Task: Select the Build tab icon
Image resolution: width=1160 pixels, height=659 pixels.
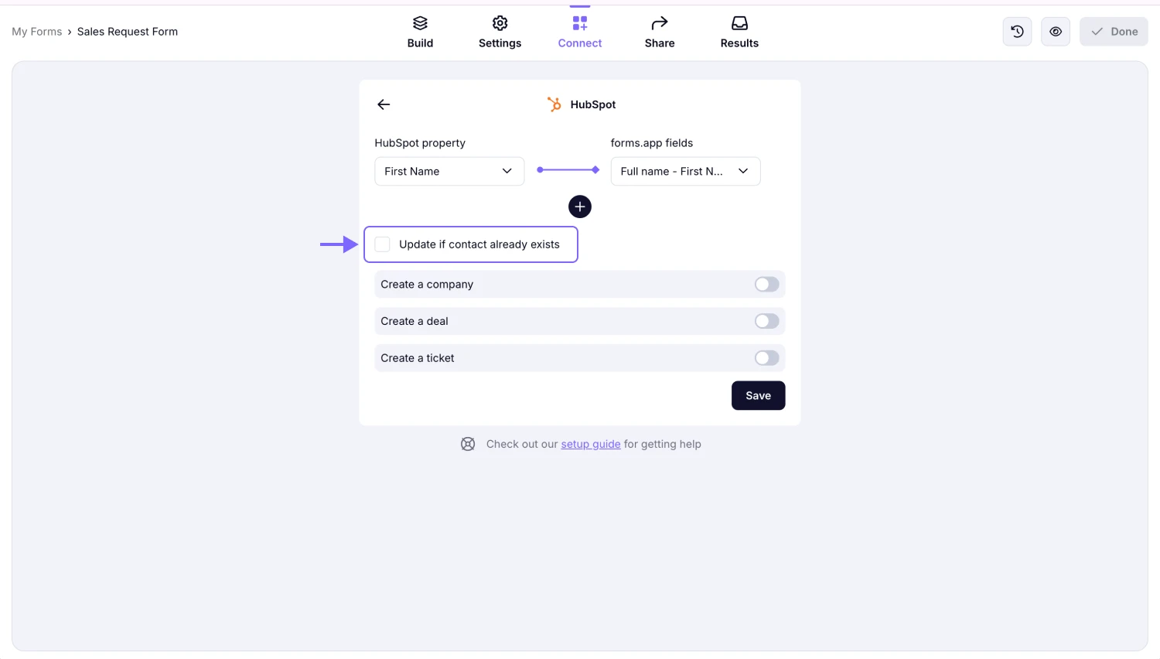Action: click(x=420, y=23)
